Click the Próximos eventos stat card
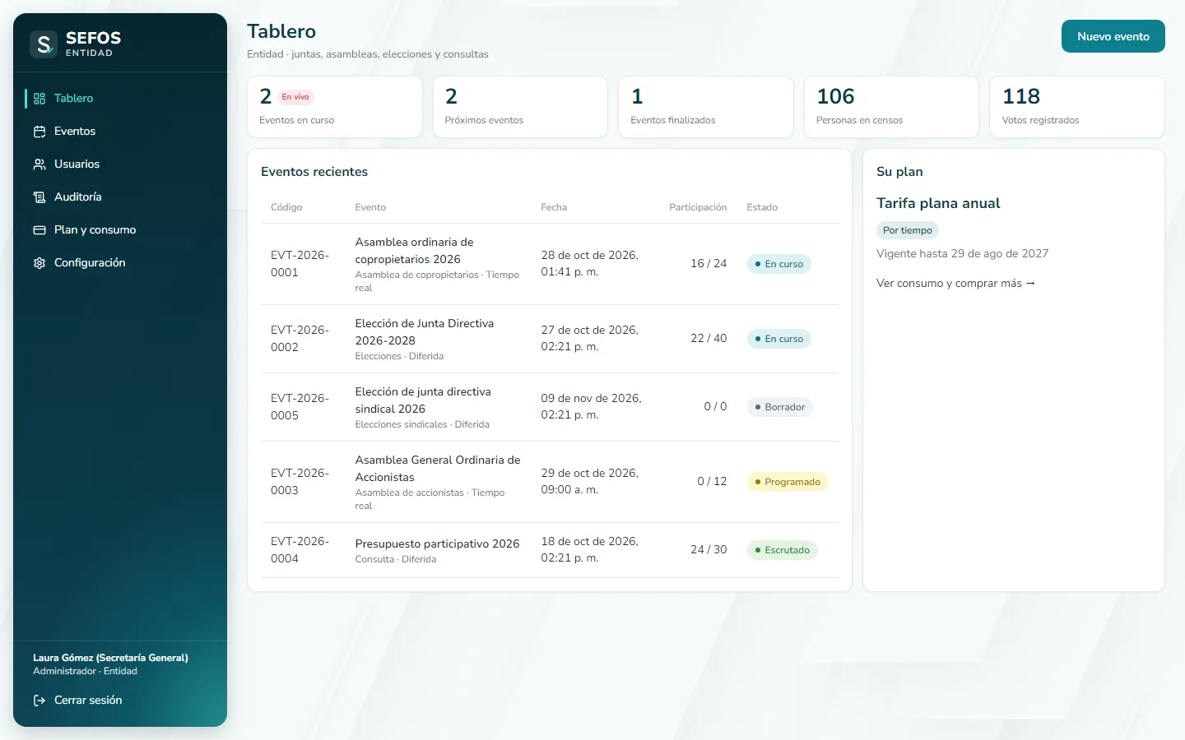The image size is (1185, 740). pos(520,107)
